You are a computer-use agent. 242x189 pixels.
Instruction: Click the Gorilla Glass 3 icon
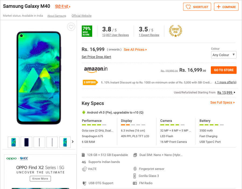[135, 176]
